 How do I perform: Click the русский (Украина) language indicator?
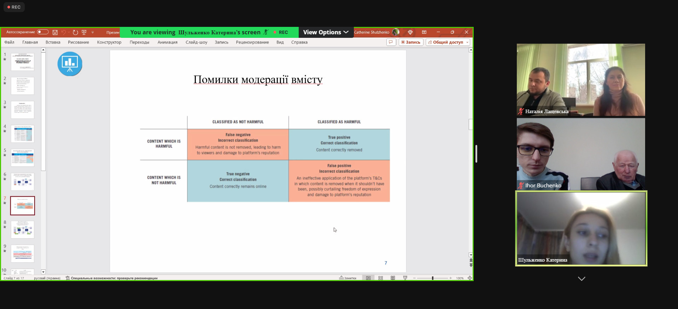[x=47, y=278]
